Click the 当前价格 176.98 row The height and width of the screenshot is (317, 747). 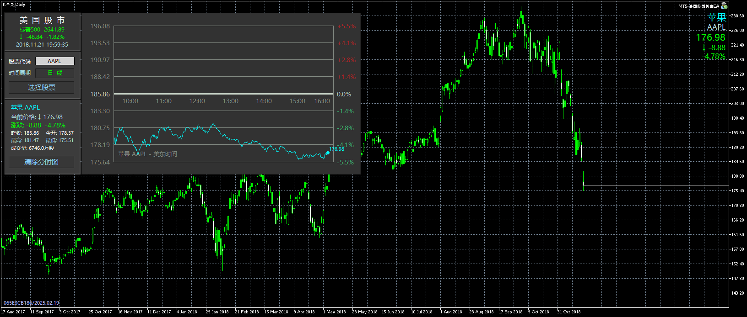click(37, 117)
